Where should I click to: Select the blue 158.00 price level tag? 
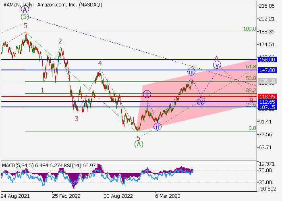267,59
